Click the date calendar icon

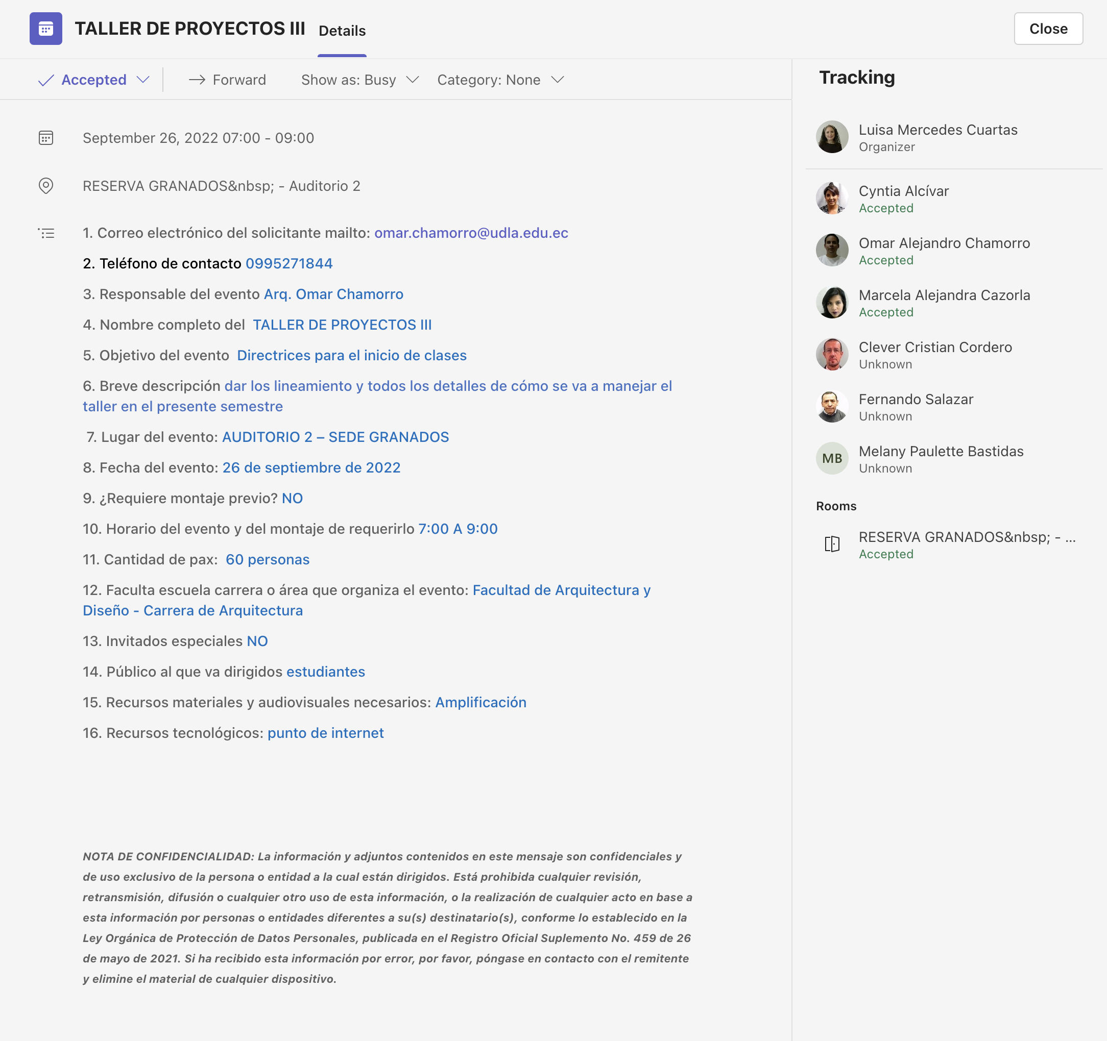(x=45, y=137)
